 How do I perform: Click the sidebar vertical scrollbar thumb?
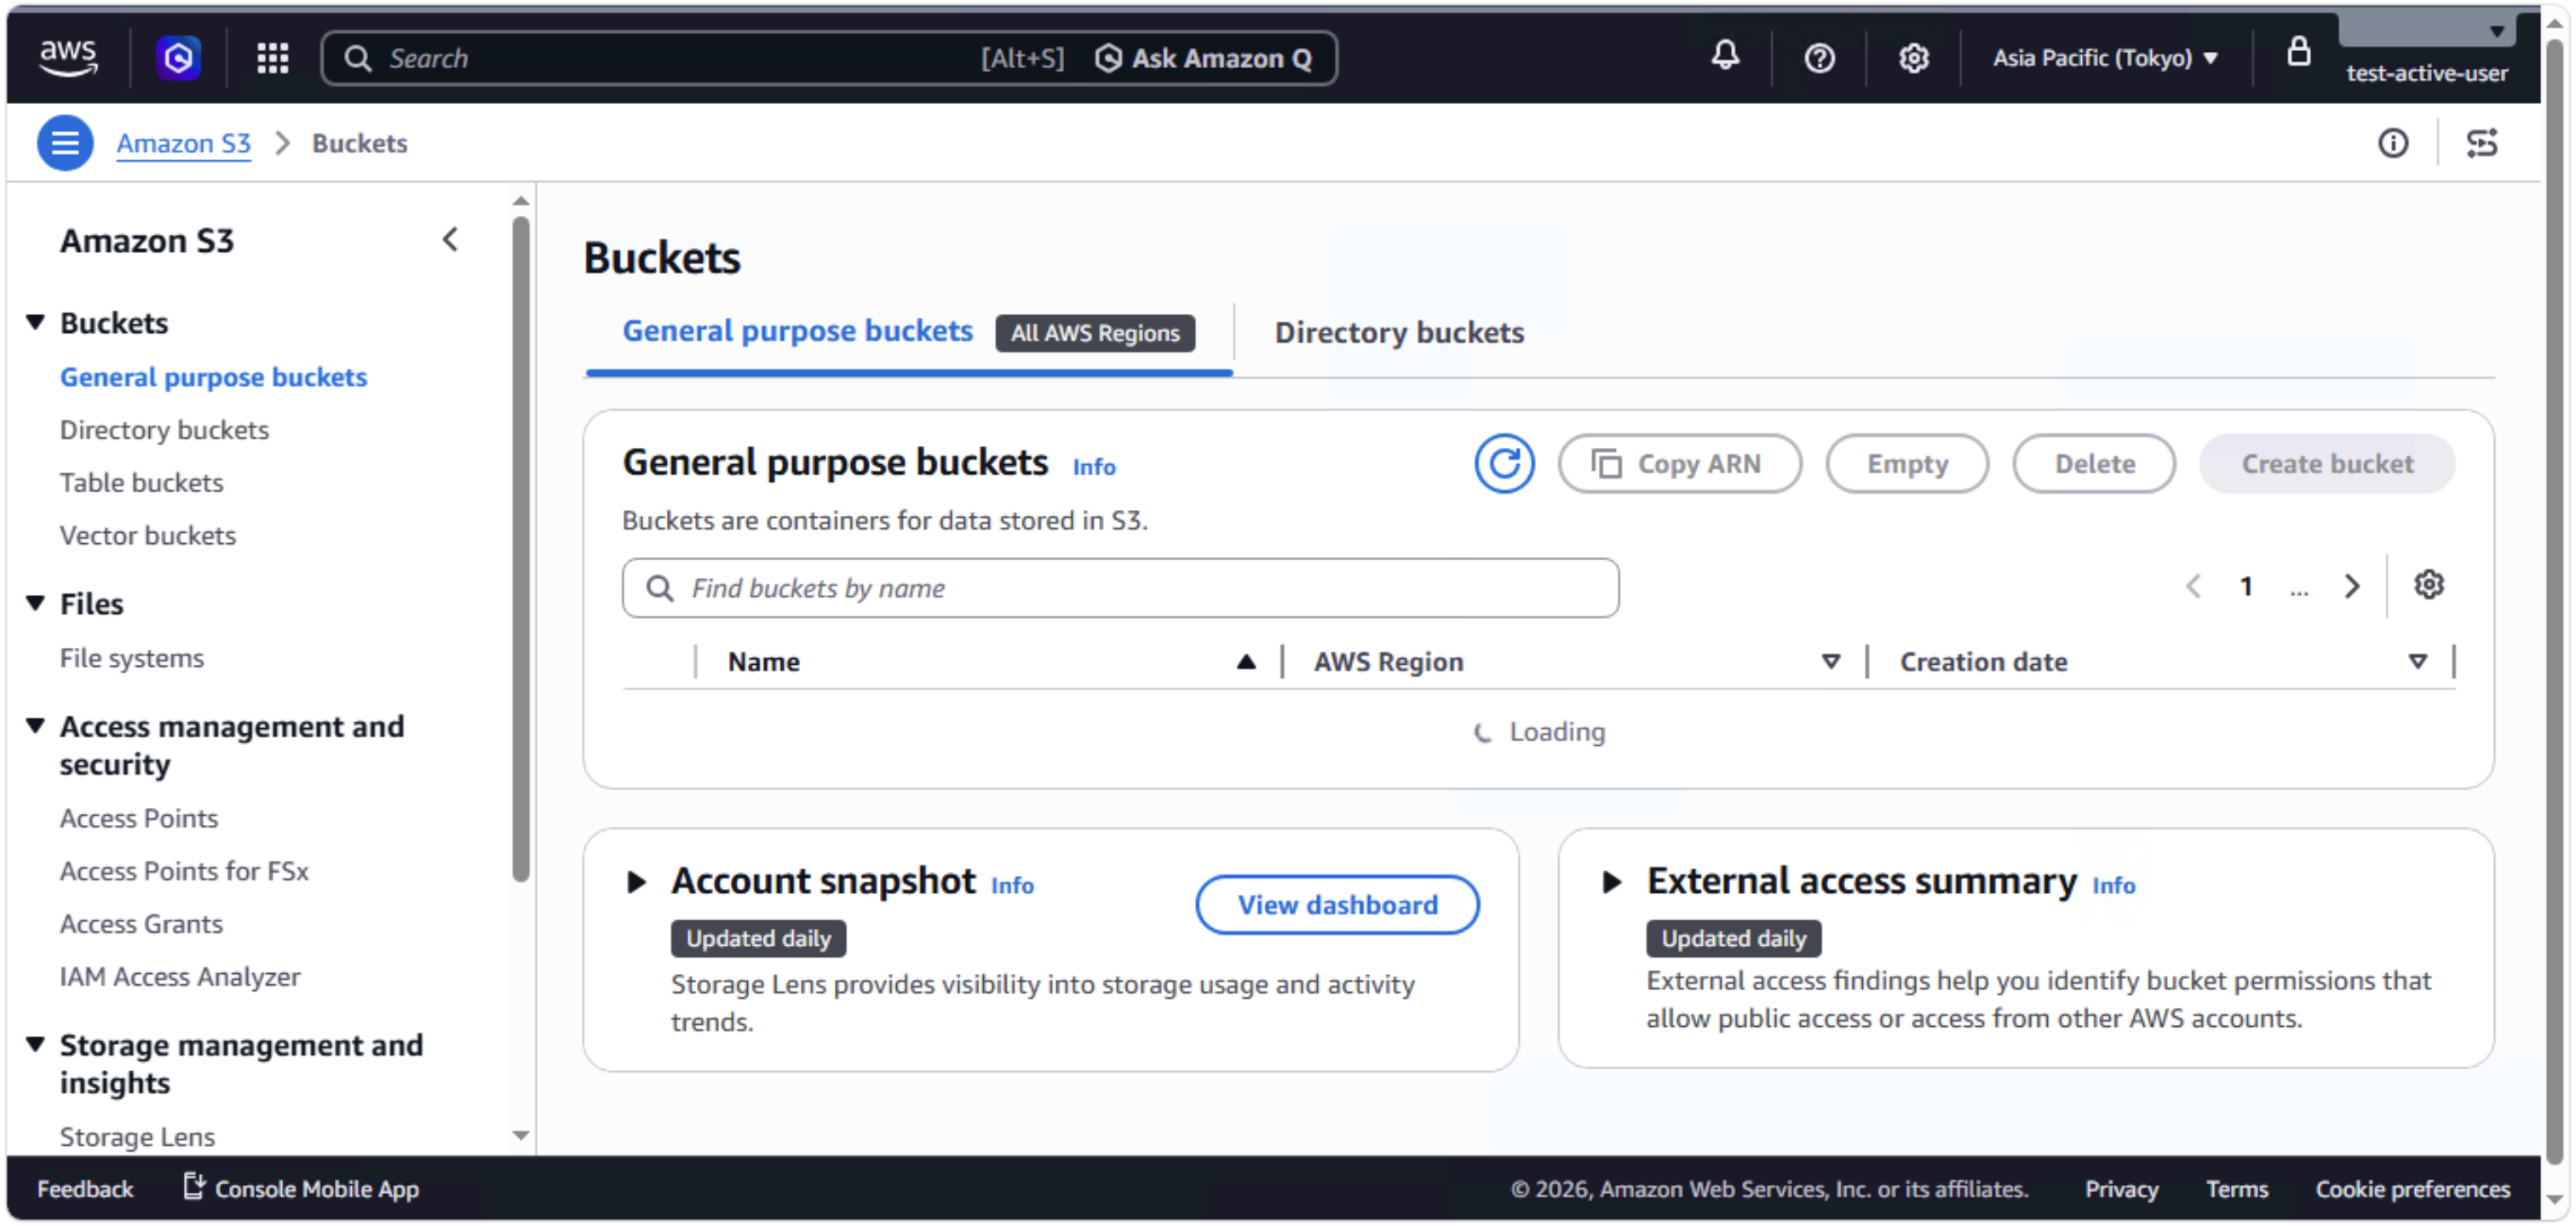(520, 549)
